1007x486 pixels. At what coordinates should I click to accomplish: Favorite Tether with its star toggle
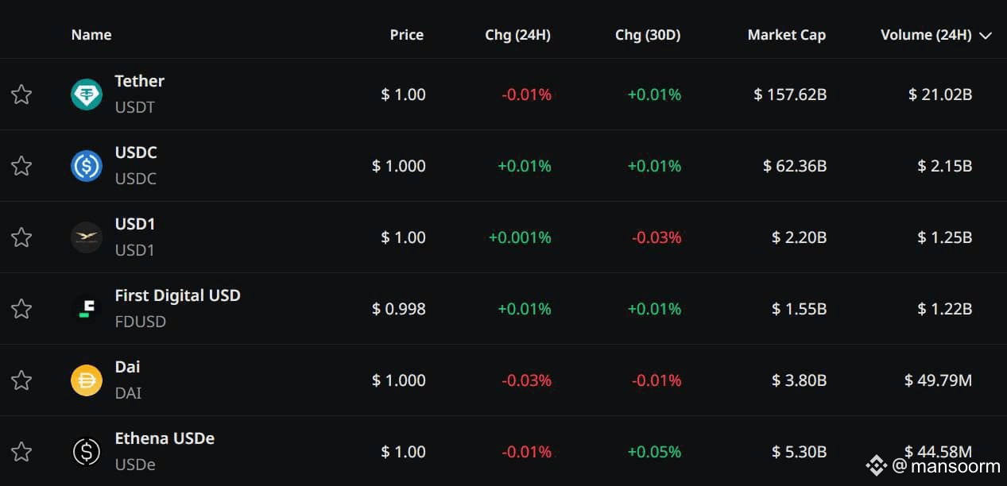coord(21,94)
